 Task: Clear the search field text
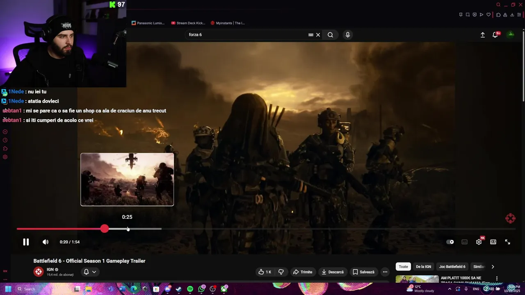(318, 35)
